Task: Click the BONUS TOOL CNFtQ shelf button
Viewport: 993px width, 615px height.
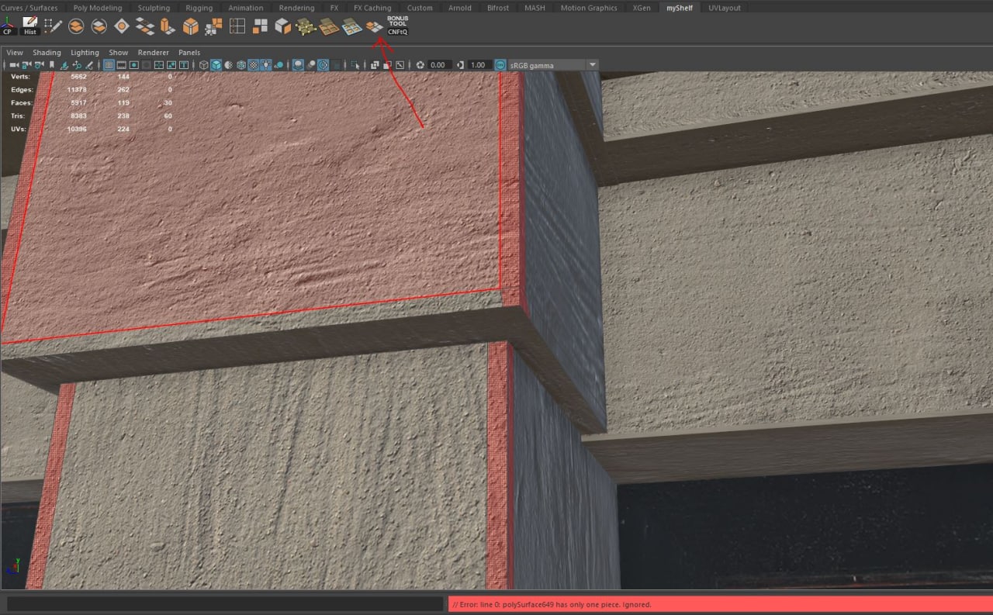Action: tap(398, 26)
